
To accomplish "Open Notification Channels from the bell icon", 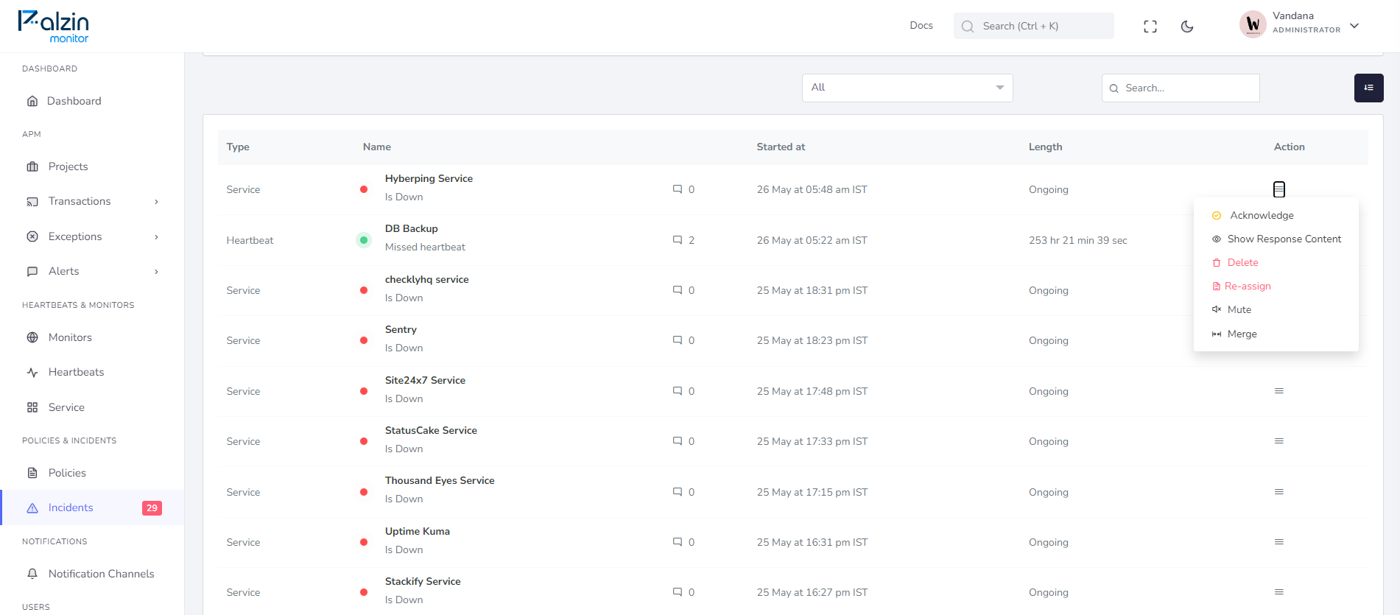I will coord(32,574).
